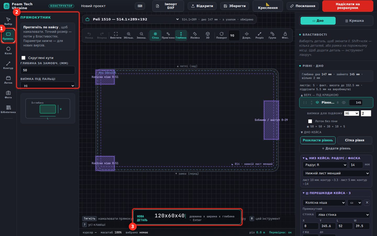Click Додати рівень button

[336, 148]
